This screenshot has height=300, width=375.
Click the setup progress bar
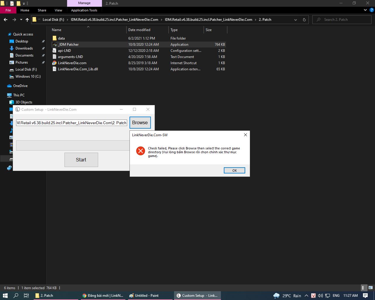point(73,145)
